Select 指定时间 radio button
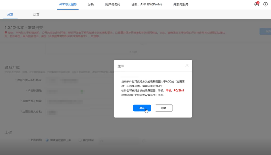 coord(80,140)
